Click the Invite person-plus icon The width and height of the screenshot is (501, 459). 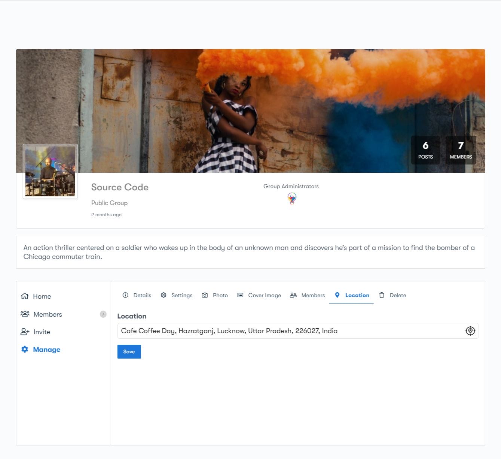tap(25, 332)
